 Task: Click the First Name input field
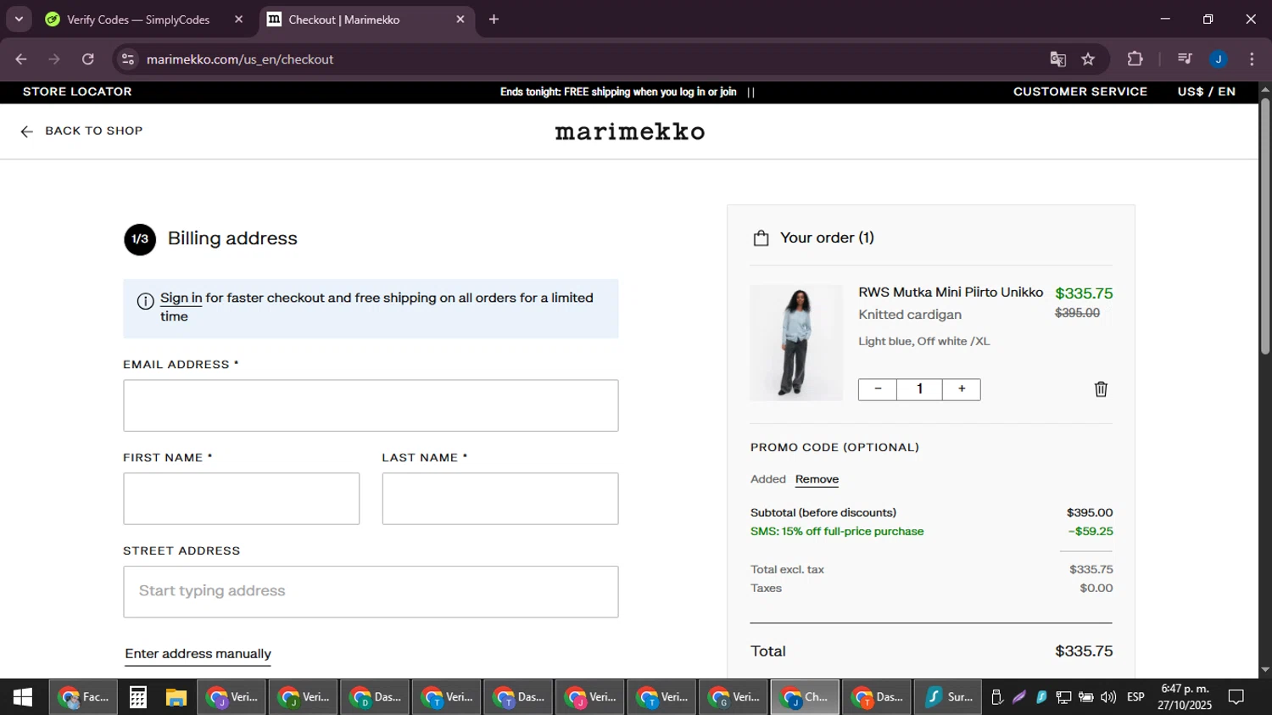click(241, 499)
